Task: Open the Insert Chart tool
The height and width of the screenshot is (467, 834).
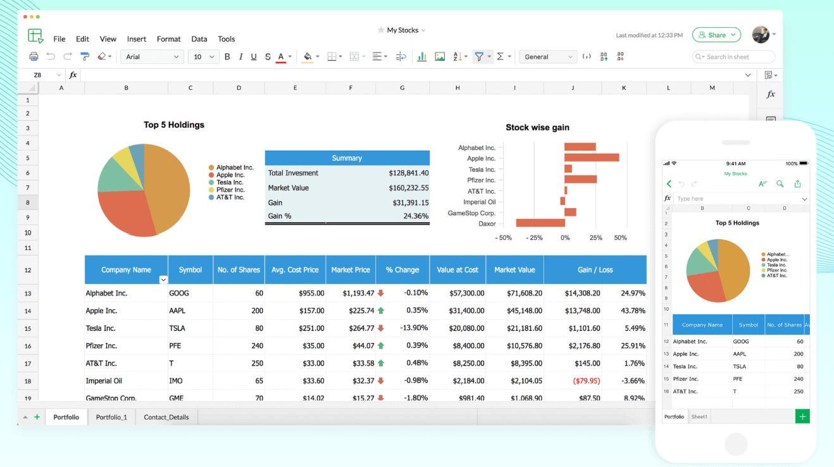Action: [422, 56]
